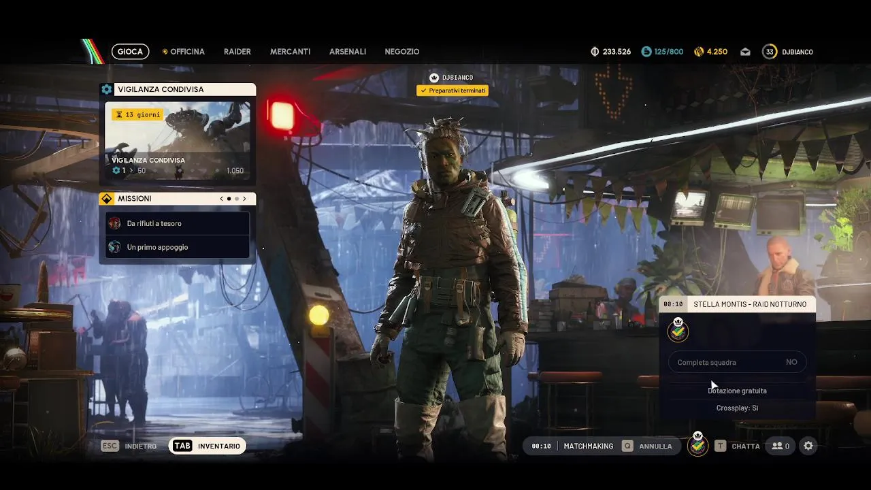This screenshot has height=490, width=871.
Task: Go back with the INDIETRO button
Action: click(141, 446)
